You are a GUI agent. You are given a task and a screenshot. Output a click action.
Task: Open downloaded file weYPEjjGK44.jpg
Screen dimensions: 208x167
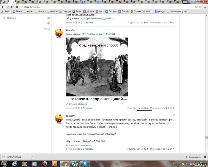(x=16, y=157)
